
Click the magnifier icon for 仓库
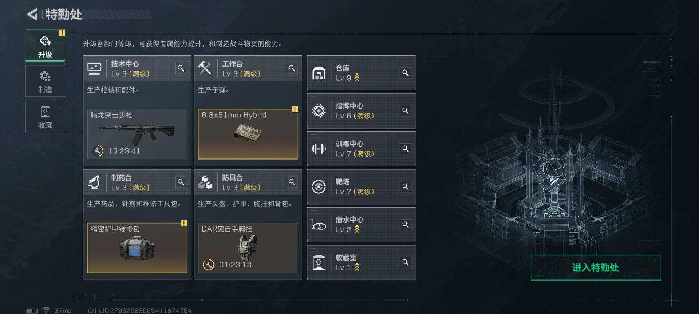point(405,73)
